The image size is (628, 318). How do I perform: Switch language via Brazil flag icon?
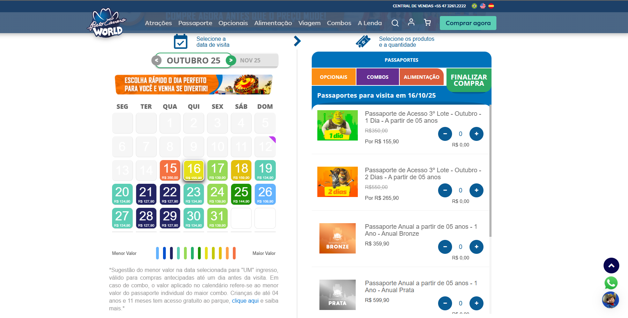tap(474, 6)
